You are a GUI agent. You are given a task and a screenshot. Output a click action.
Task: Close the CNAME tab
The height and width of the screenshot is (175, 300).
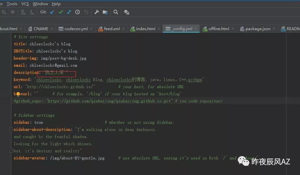[x=52, y=29]
